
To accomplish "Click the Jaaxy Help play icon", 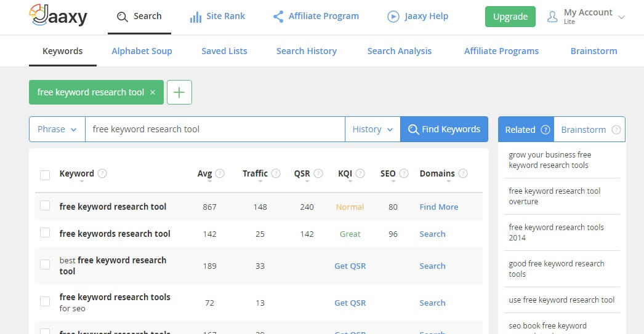I will (x=393, y=17).
